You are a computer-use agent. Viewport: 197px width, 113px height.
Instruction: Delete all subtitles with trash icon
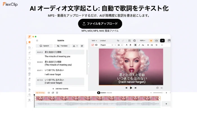point(82,46)
